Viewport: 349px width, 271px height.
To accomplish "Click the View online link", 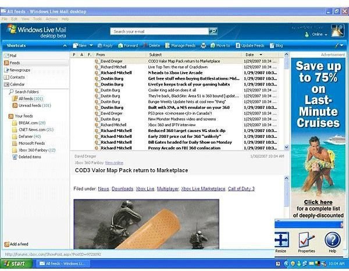I will 114,163.
